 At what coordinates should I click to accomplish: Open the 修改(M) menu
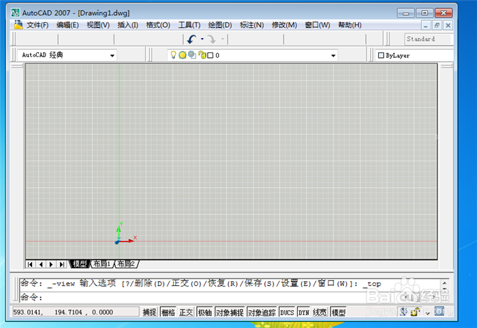point(284,25)
